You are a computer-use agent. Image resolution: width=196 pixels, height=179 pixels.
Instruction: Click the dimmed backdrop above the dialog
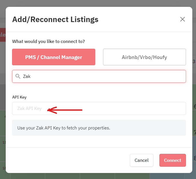pos(98,3)
